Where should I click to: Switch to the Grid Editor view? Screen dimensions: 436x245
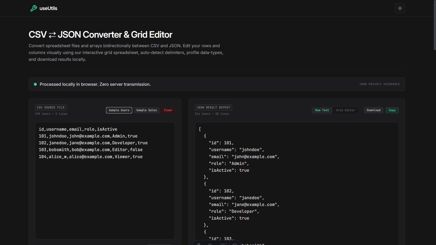(346, 110)
